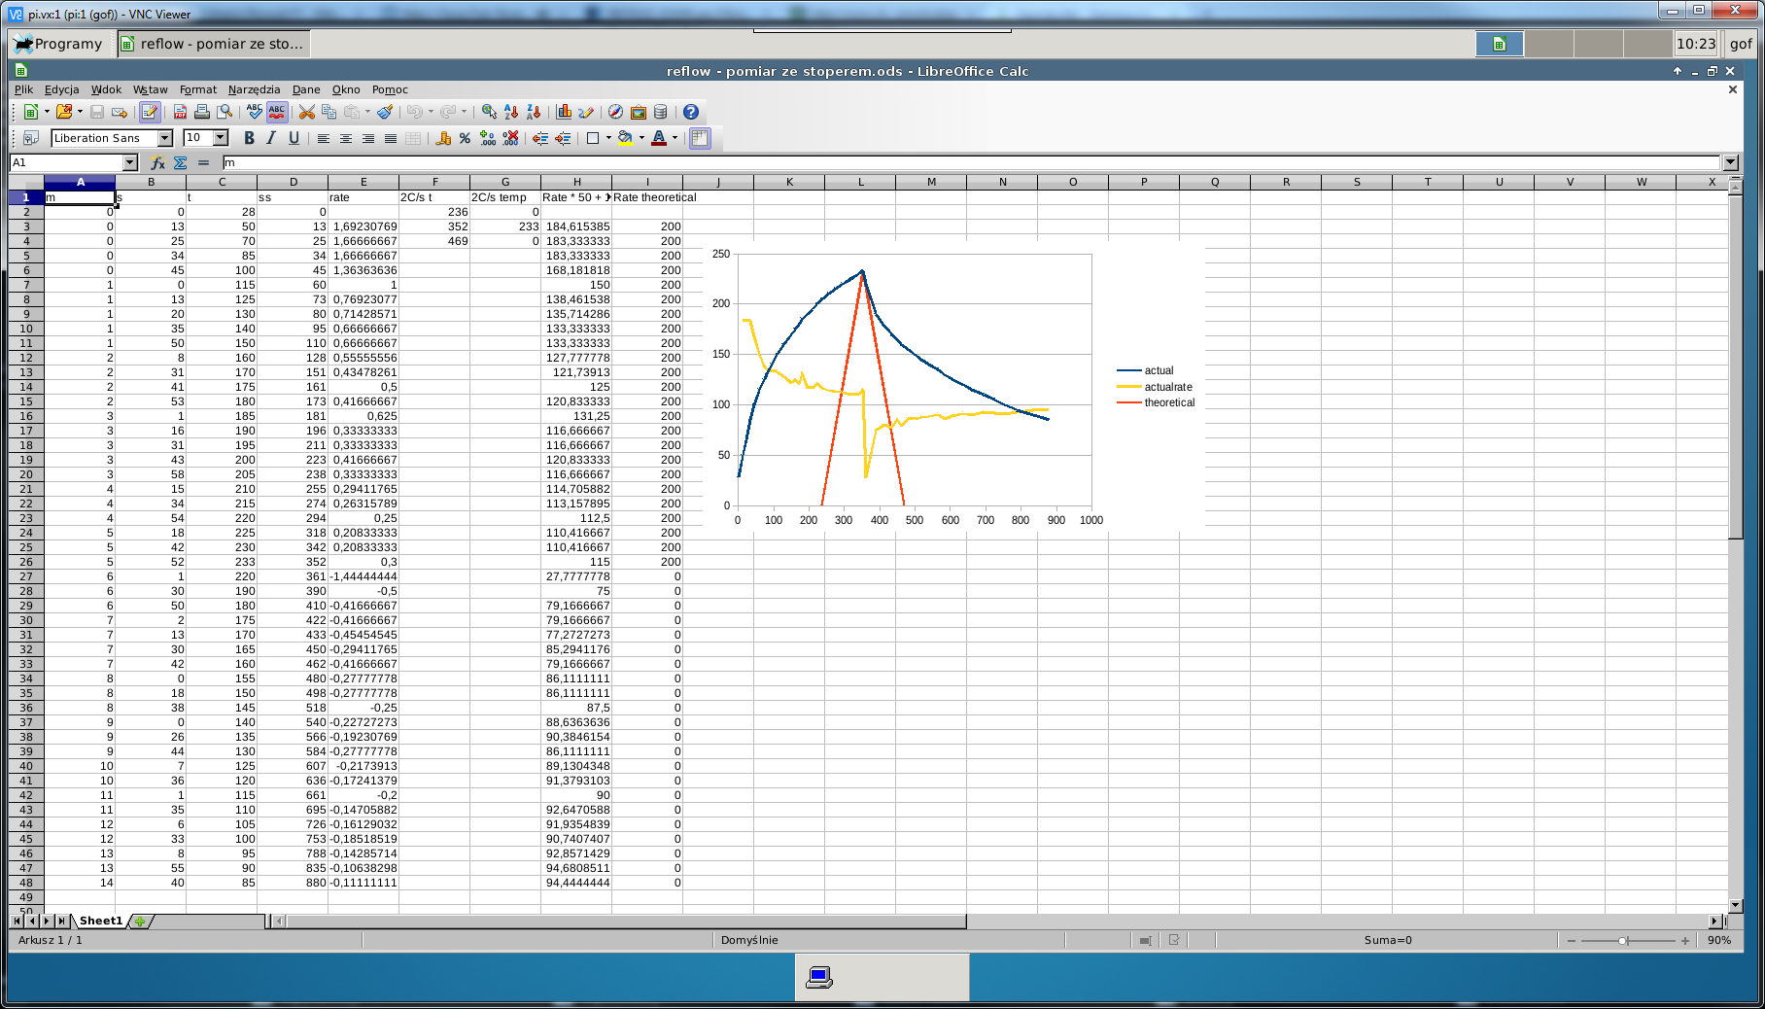Toggle Underline formatting
Screen dimensions: 1765x1009
pos(294,138)
